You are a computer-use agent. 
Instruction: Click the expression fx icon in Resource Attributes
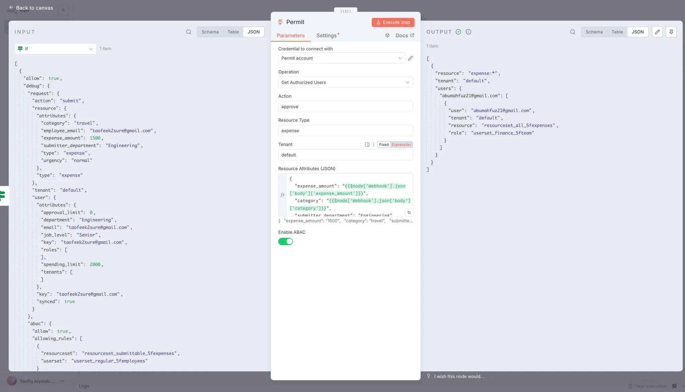click(282, 195)
